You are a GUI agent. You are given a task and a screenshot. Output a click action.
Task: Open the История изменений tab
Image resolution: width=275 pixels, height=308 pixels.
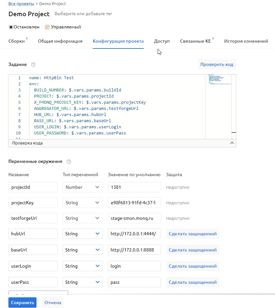[246, 41]
